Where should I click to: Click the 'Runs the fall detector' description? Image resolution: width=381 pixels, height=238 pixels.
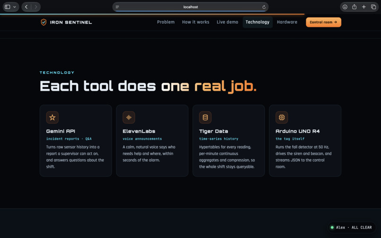303,157
